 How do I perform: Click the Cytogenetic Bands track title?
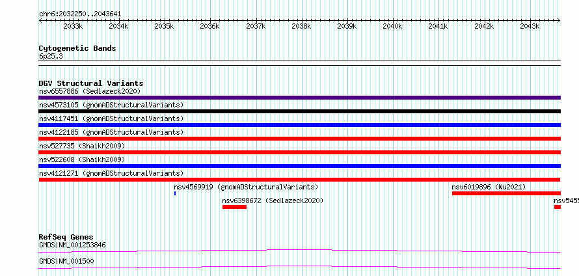(x=77, y=48)
